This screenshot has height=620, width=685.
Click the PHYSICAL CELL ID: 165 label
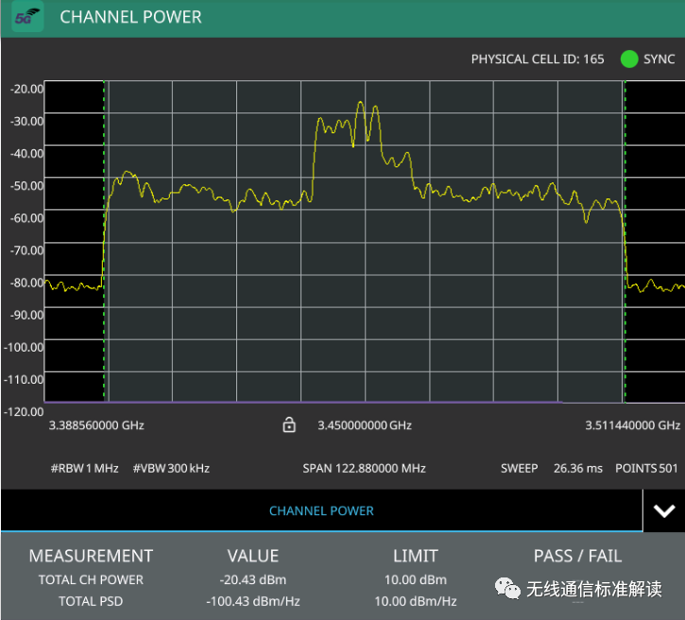tap(537, 59)
